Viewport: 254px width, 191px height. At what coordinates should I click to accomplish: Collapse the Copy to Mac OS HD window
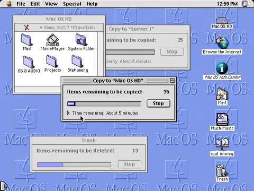point(172,81)
